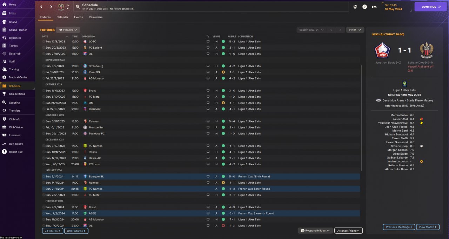The width and height of the screenshot is (449, 239).
Task: Tick the circle on Wed, 20/12/2023 row
Action: 44,164
